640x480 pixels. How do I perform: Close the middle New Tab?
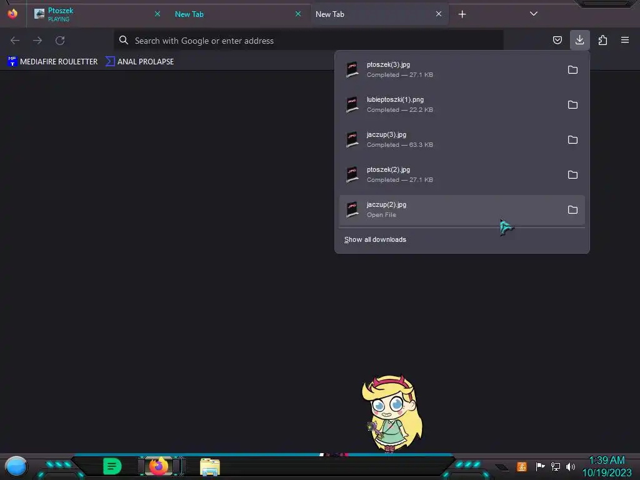pos(298,14)
